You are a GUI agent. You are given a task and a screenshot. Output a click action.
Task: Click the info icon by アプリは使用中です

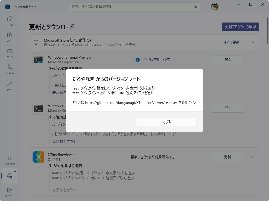click(138, 60)
